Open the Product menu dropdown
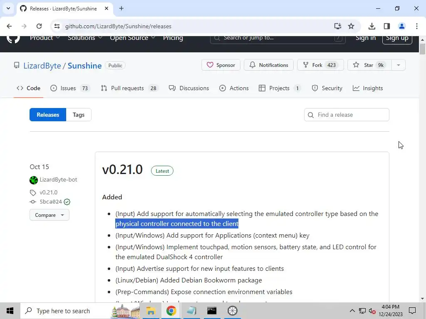 [x=45, y=38]
